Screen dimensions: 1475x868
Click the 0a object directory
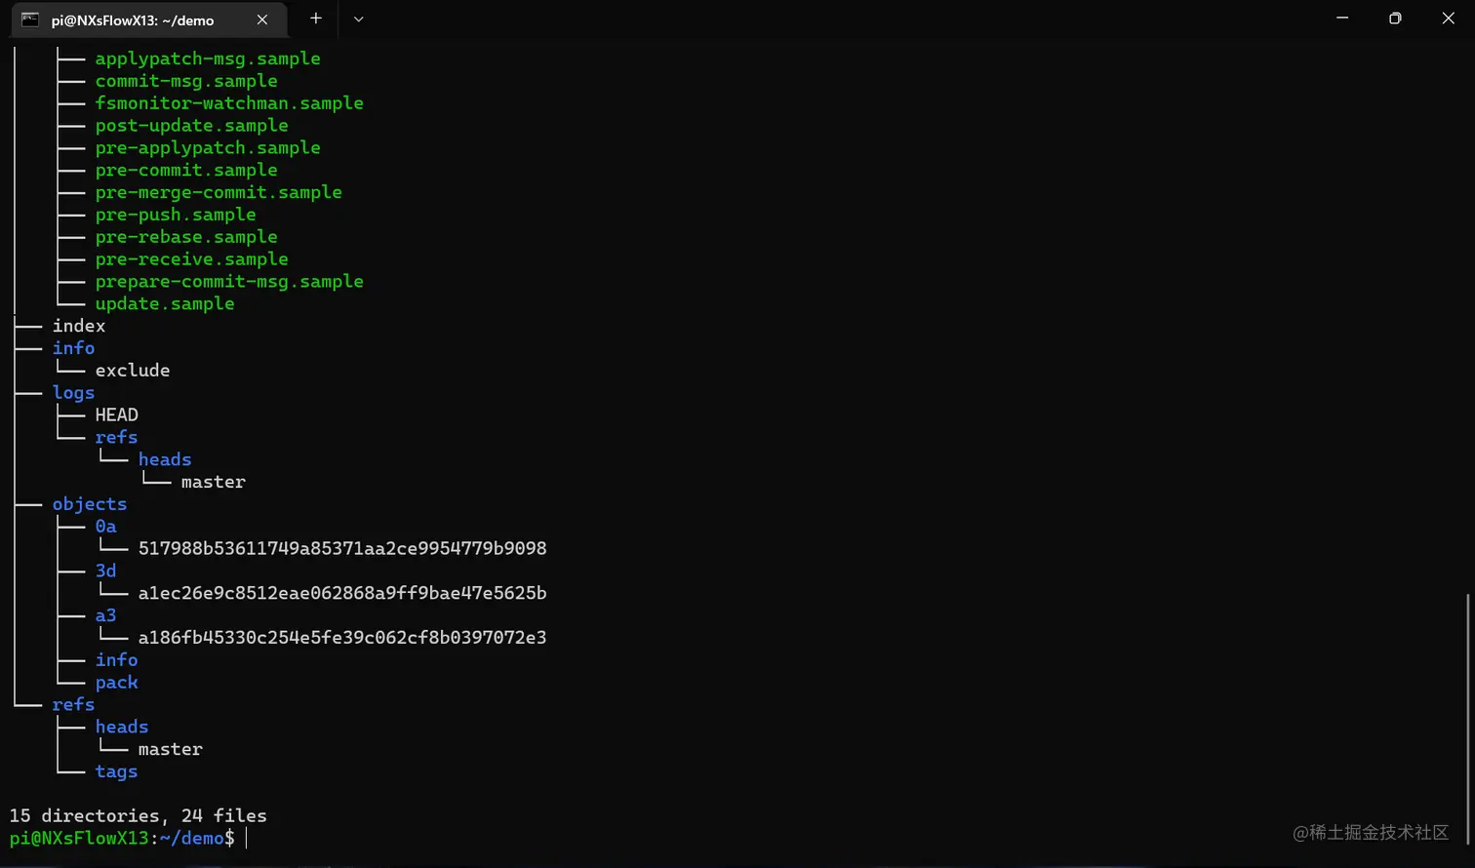(x=106, y=527)
